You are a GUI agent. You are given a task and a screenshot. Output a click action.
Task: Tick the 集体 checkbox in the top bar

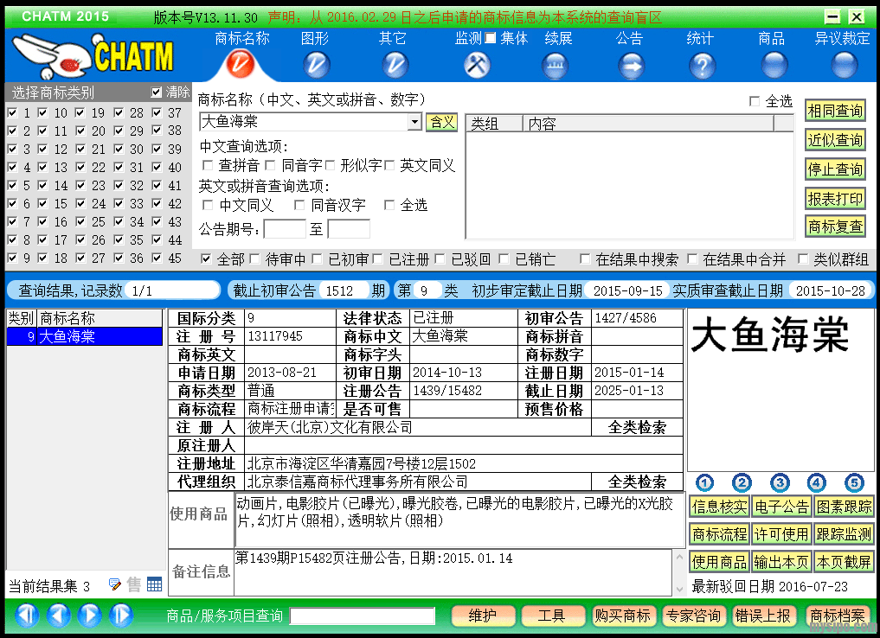(491, 38)
